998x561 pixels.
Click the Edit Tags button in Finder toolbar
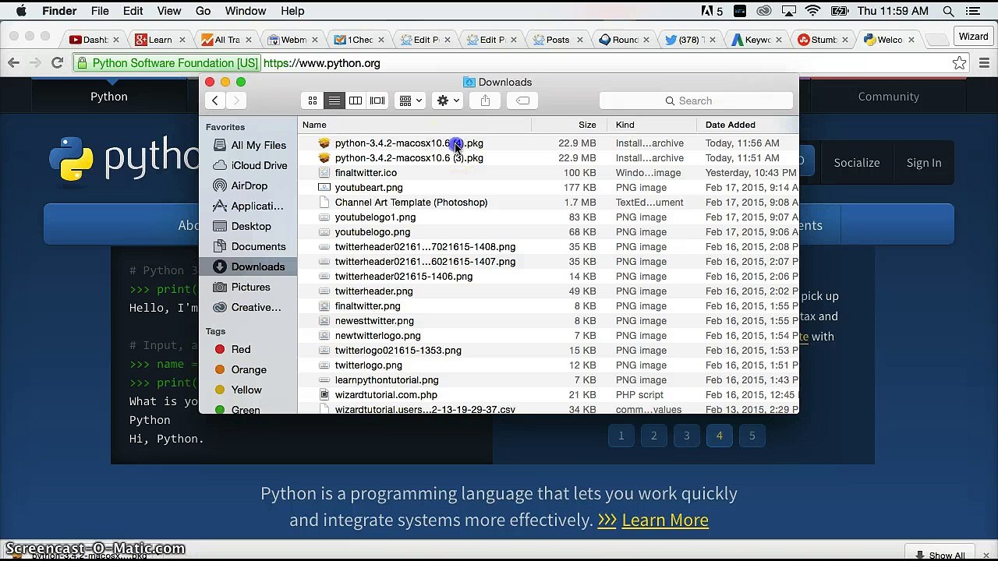(x=522, y=101)
